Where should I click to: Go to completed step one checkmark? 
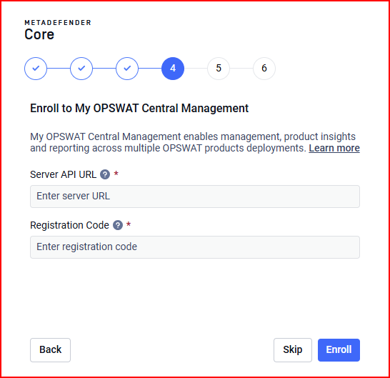click(36, 69)
